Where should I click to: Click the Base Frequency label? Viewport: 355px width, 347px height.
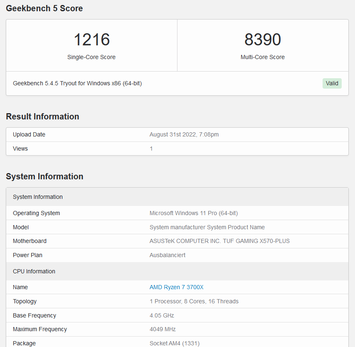[35, 315]
